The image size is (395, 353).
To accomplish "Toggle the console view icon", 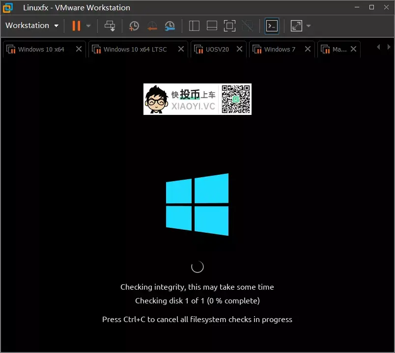I will point(272,26).
